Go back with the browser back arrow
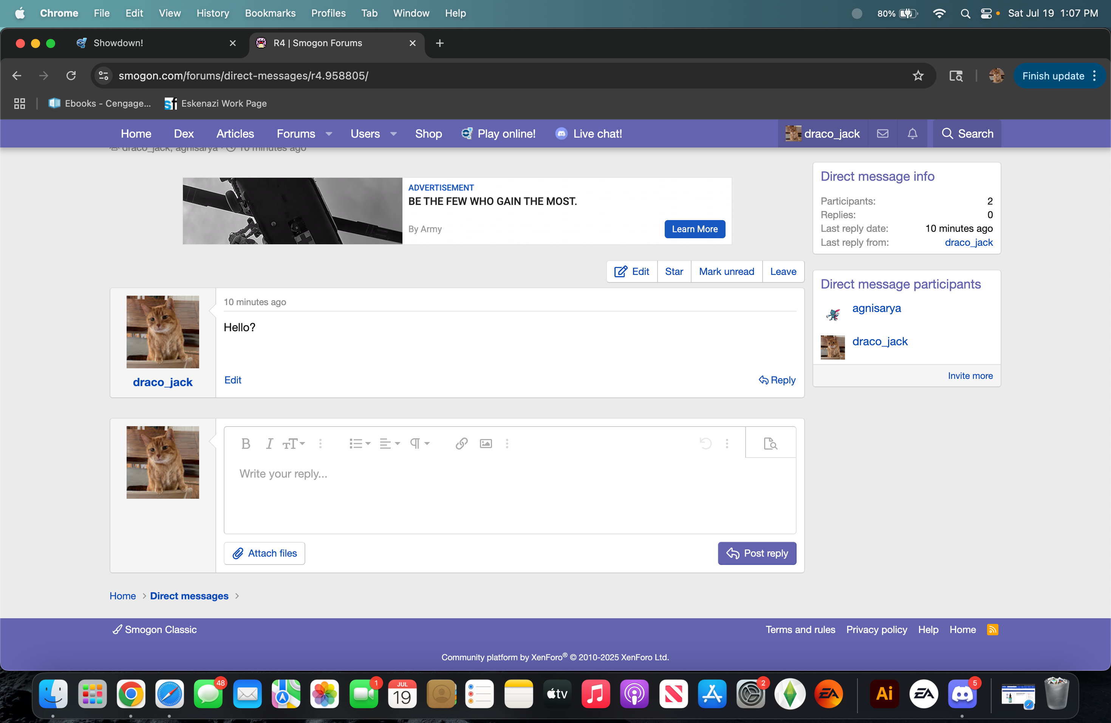 pos(17,75)
